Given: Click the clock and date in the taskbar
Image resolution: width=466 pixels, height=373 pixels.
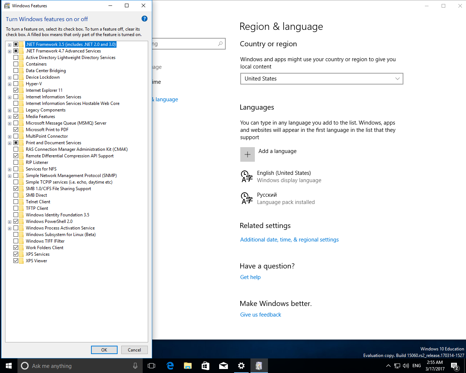Looking at the screenshot, I should (435, 366).
